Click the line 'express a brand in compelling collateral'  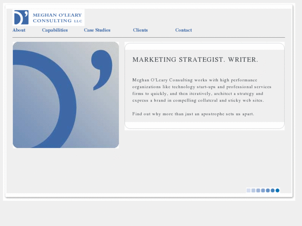[x=198, y=100]
